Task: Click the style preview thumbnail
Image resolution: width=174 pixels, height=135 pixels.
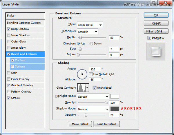Action: (156, 52)
